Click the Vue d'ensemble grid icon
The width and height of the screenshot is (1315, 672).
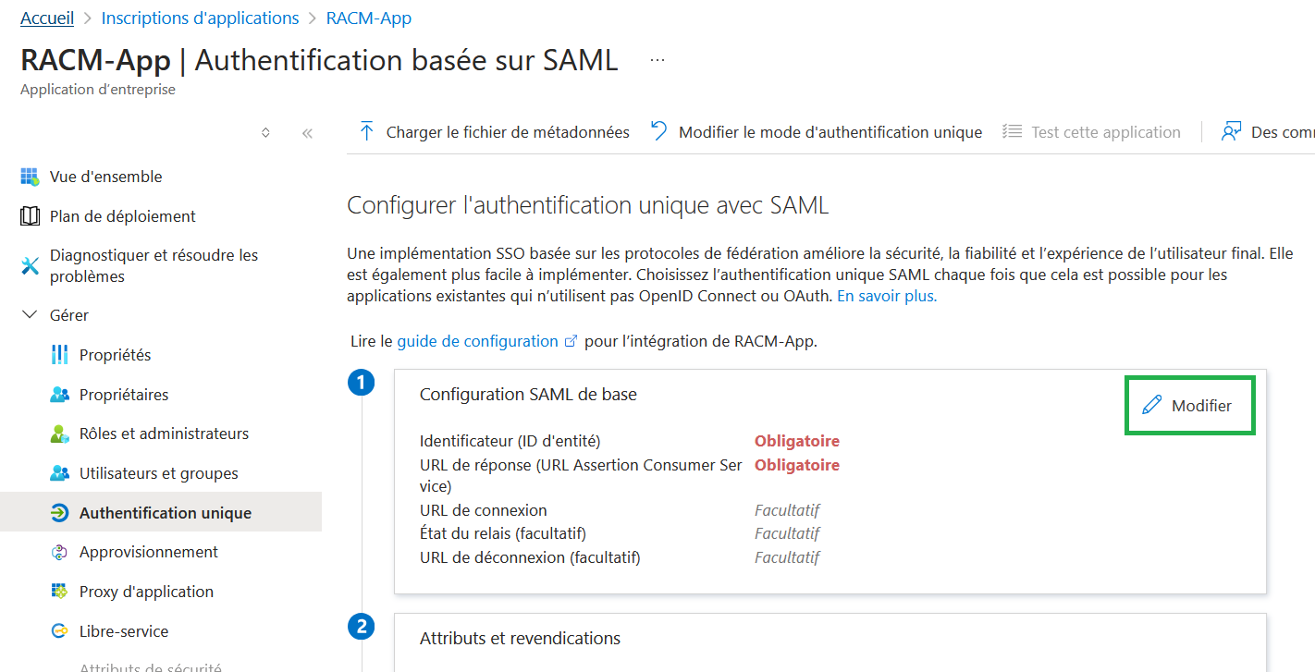tap(30, 177)
